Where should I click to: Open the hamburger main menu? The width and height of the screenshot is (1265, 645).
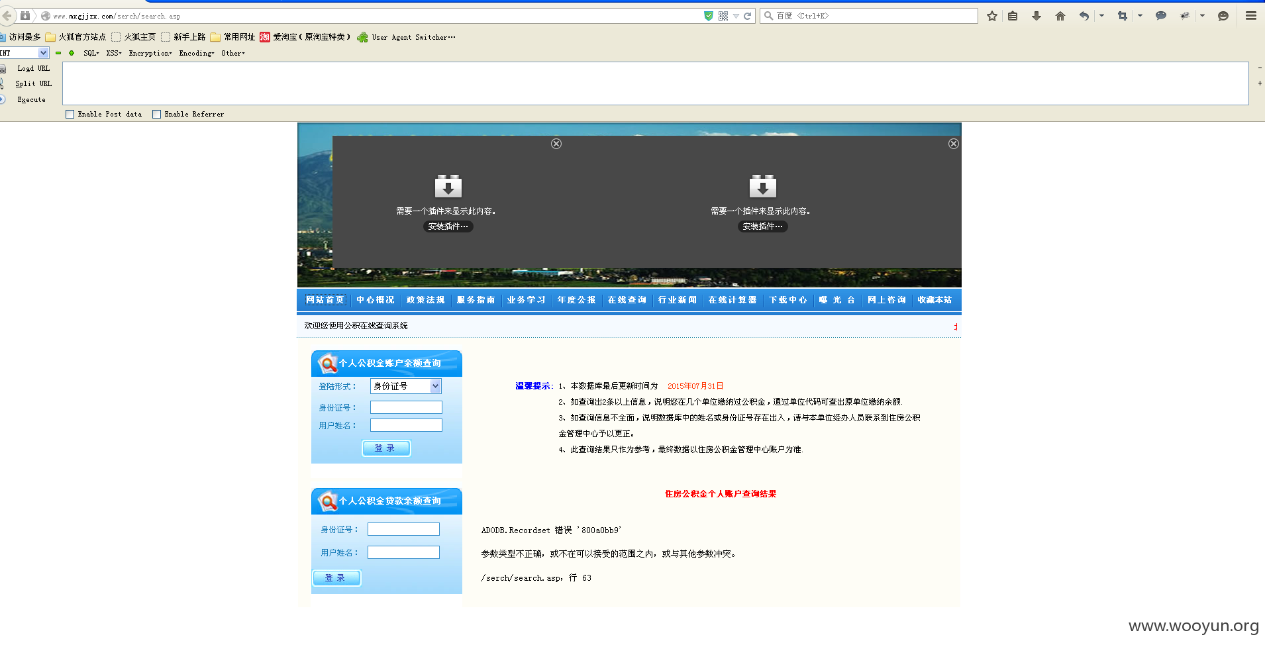(x=1251, y=16)
